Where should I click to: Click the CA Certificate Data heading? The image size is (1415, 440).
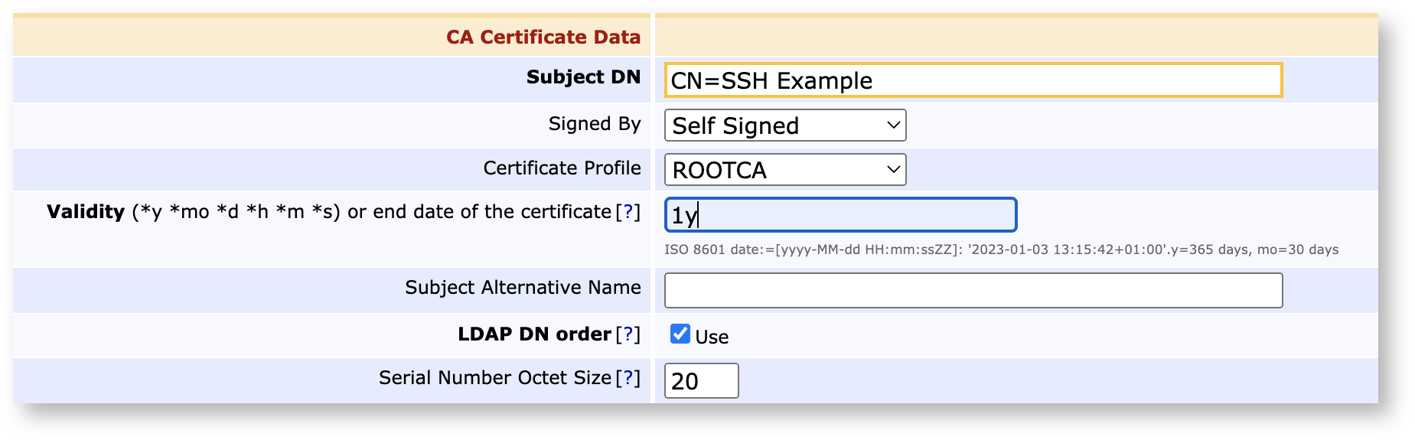click(543, 37)
